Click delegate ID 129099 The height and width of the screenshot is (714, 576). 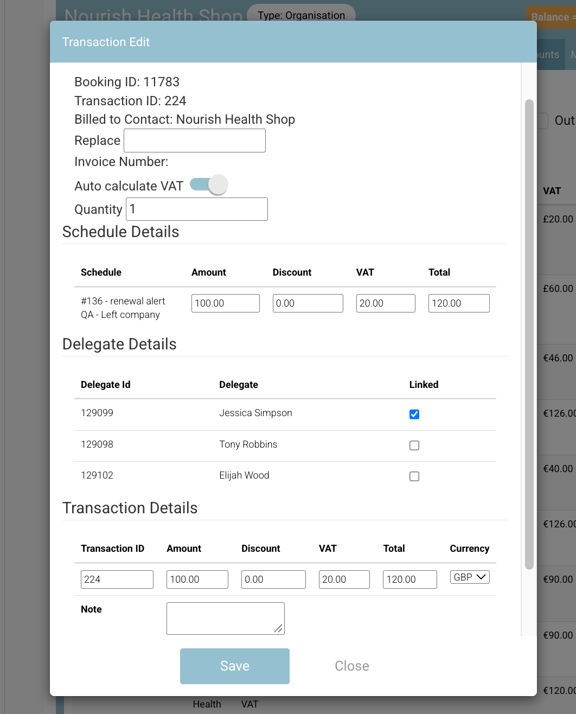coord(97,413)
